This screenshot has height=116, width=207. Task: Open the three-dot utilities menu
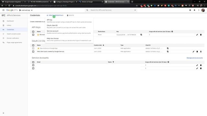199,10
